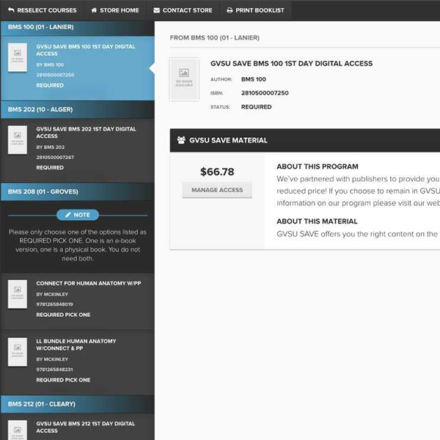Click the Contact Store envelope icon
Screen dimensions: 440x440
pyautogui.click(x=157, y=10)
